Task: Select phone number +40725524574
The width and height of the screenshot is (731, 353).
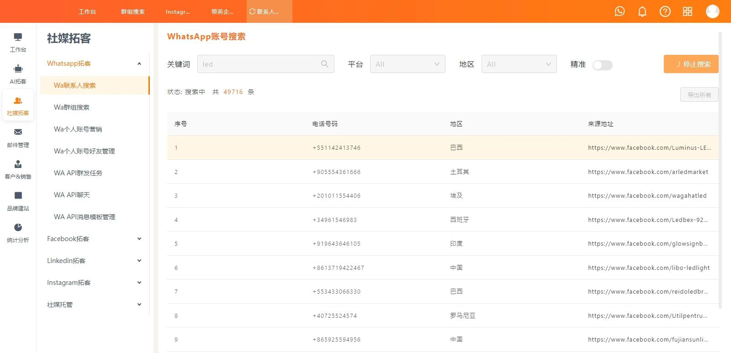Action: [335, 316]
